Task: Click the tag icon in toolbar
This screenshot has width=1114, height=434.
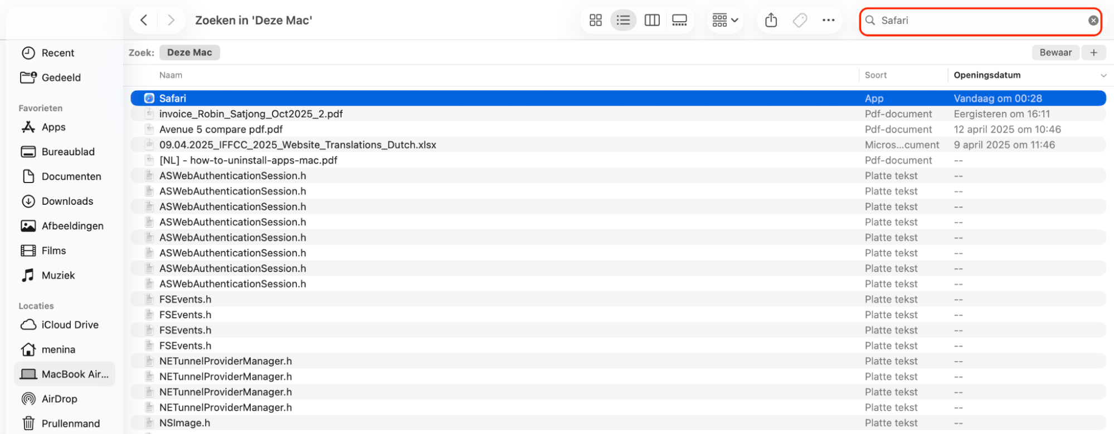Action: tap(800, 21)
